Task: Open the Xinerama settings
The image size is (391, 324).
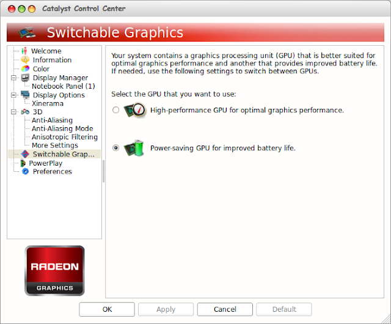Action: 48,103
